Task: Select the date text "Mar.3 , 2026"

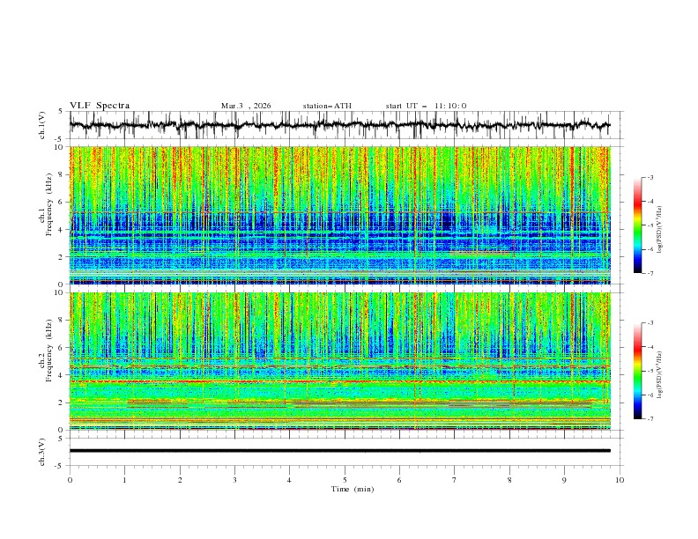Action: point(246,106)
